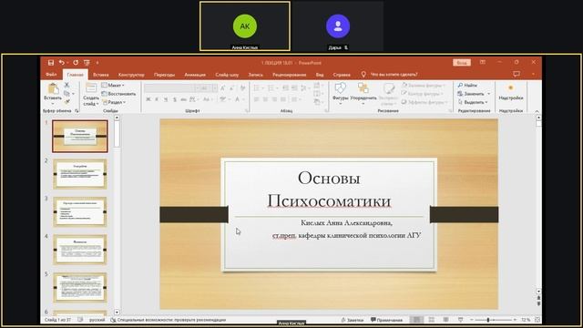The width and height of the screenshot is (583, 328).
Task: Switch to the Вставка tab
Action: coord(101,75)
